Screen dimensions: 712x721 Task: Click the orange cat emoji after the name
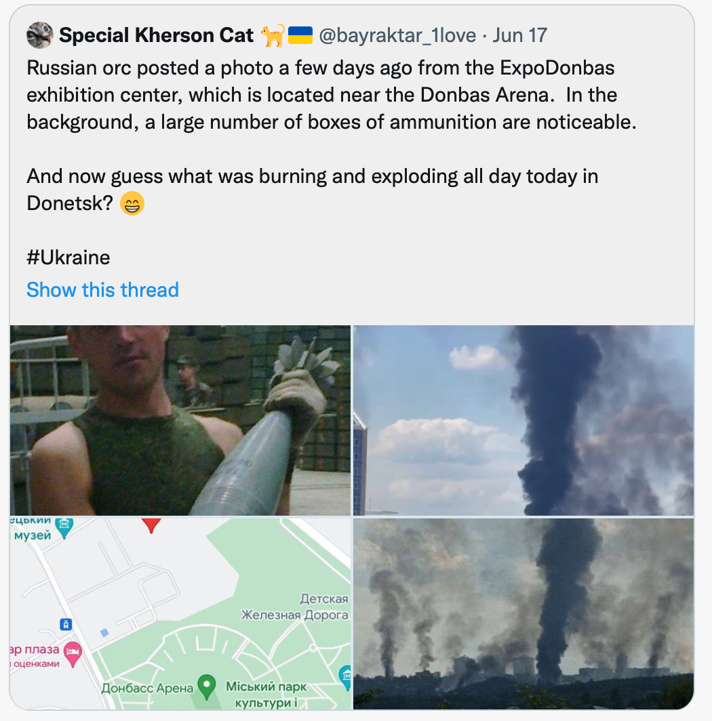point(272,35)
